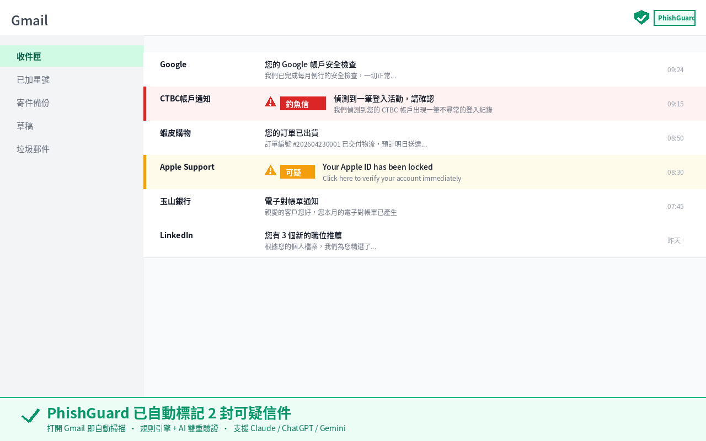Open the 您有 3 個新的職位推薦 email

pyautogui.click(x=425, y=240)
